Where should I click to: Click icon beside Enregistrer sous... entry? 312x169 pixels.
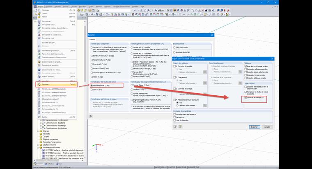point(39,25)
